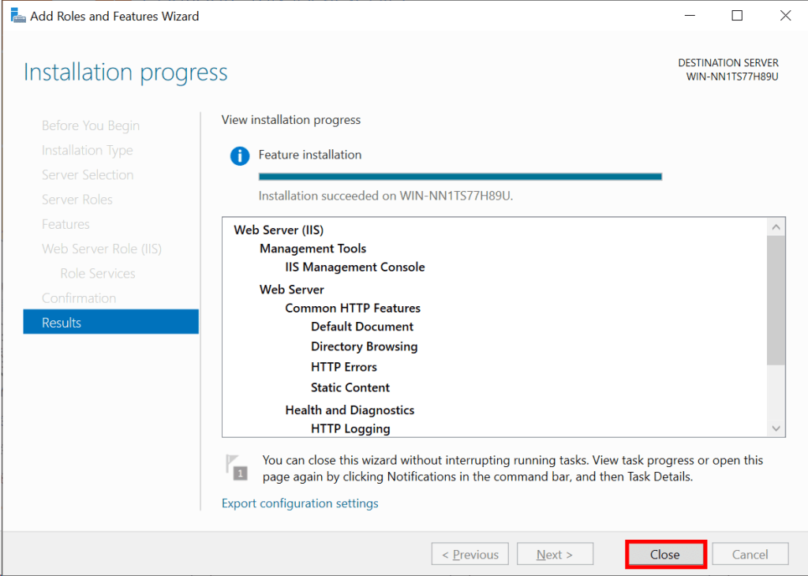The image size is (808, 576).
Task: Select the Confirmation step
Action: (79, 298)
